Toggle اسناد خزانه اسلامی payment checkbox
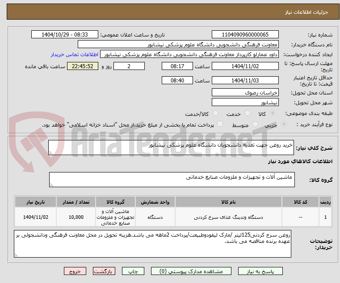Image resolution: width=340 pixels, height=283 pixels. (x=220, y=124)
